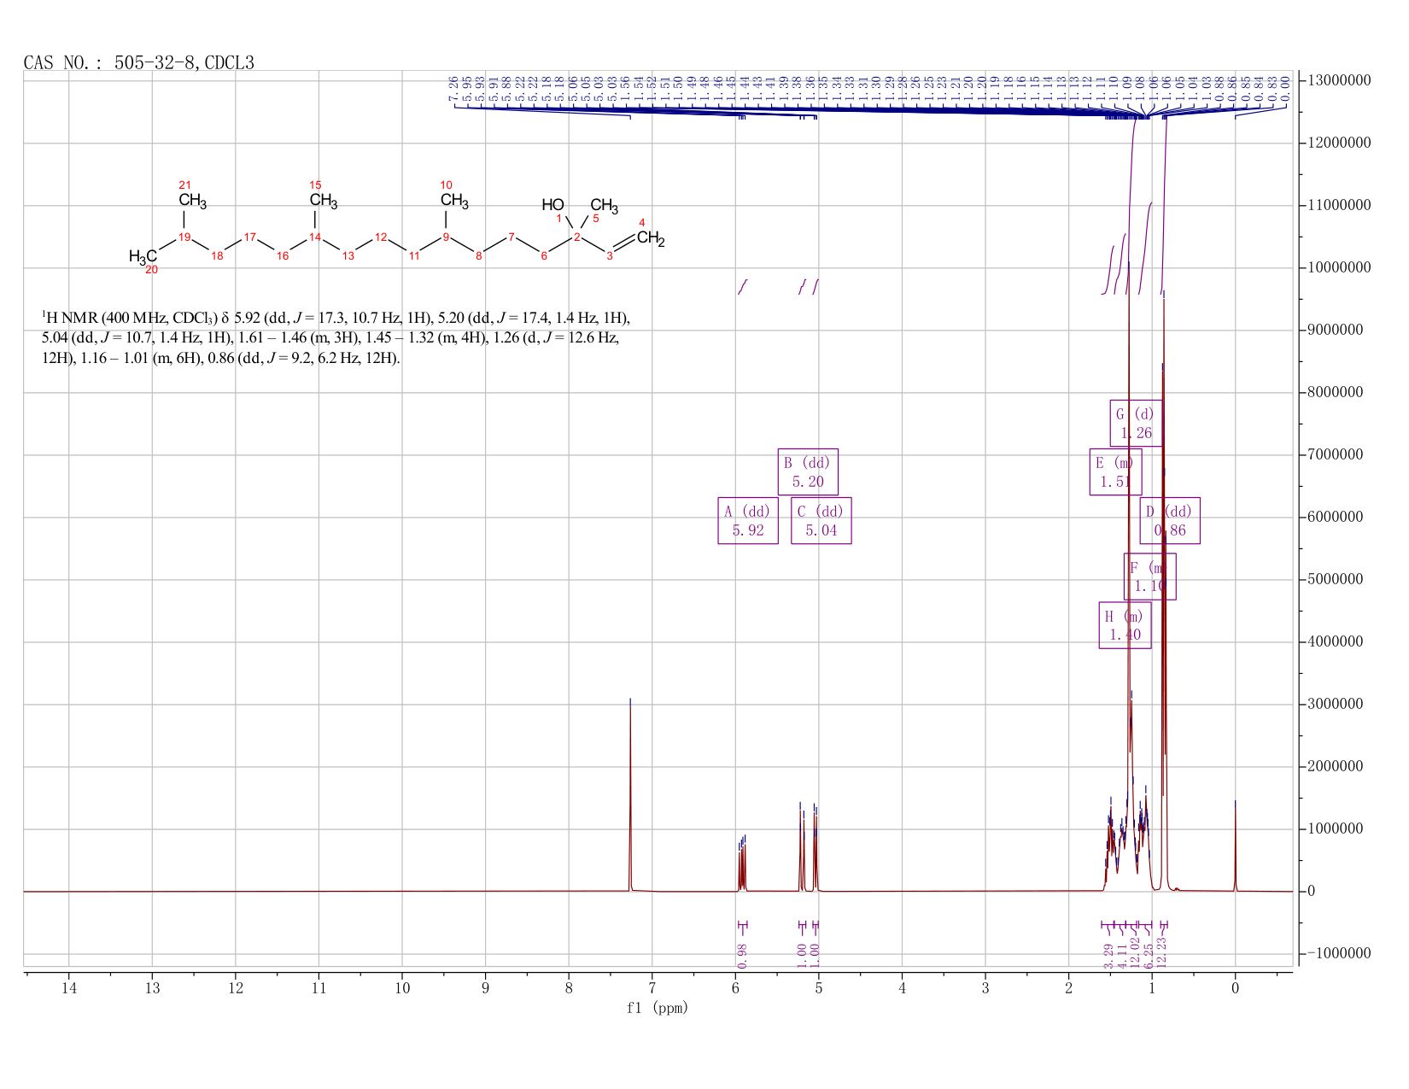Viewport: 1409px width, 1089px height.
Task: Click the CAS NO. 505-32-8 title text
Action: pyautogui.click(x=139, y=62)
